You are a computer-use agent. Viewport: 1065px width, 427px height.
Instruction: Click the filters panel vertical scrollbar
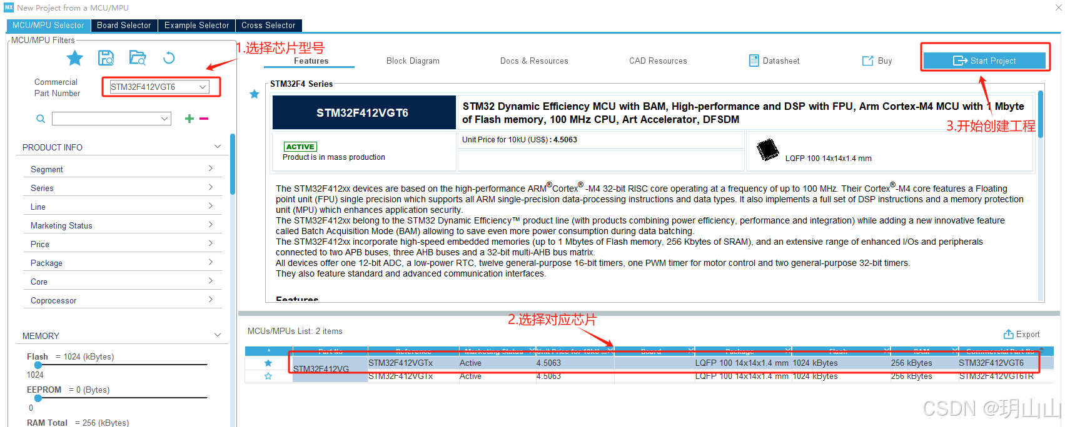point(233,164)
